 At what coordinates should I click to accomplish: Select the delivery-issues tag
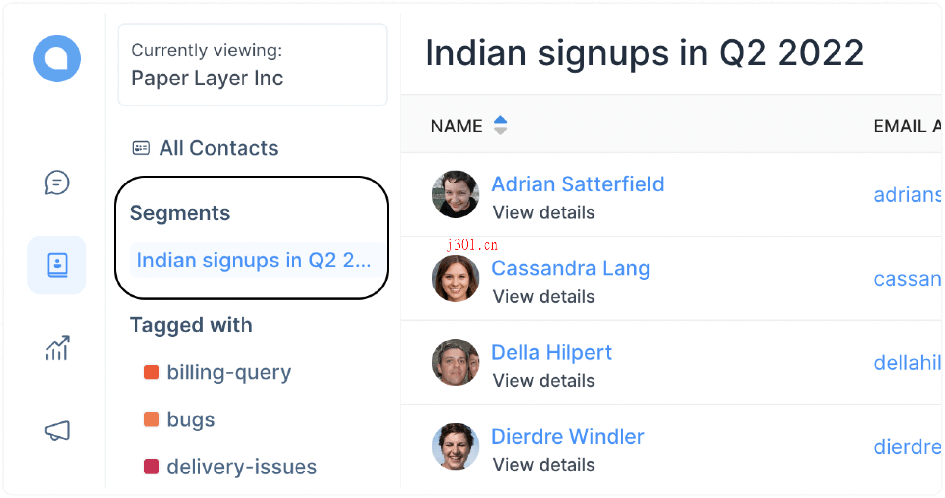click(230, 467)
